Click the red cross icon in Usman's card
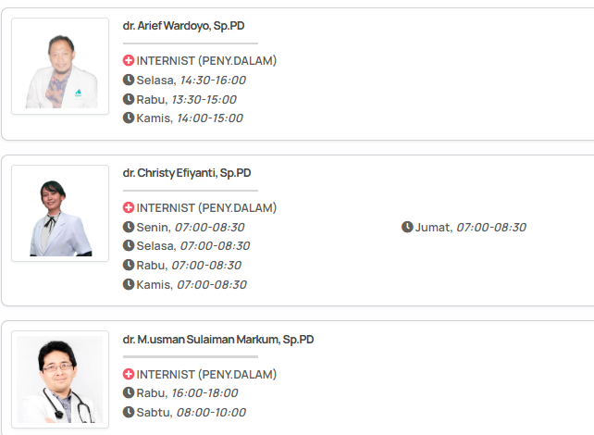Viewport: 594px width, 435px height. click(x=129, y=375)
